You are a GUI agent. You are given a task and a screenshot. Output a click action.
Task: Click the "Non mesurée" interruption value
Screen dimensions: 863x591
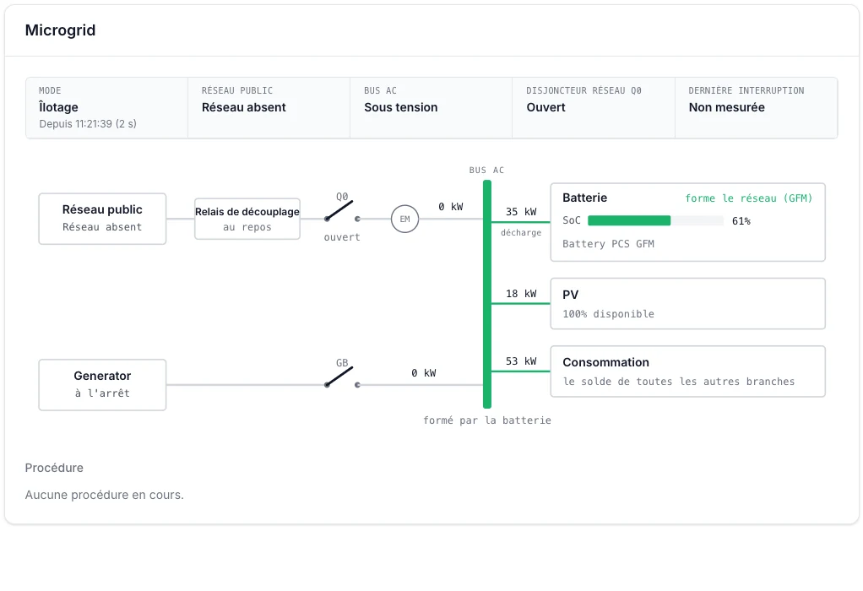pos(726,107)
